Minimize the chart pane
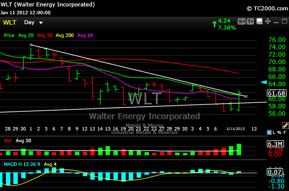 point(276,23)
